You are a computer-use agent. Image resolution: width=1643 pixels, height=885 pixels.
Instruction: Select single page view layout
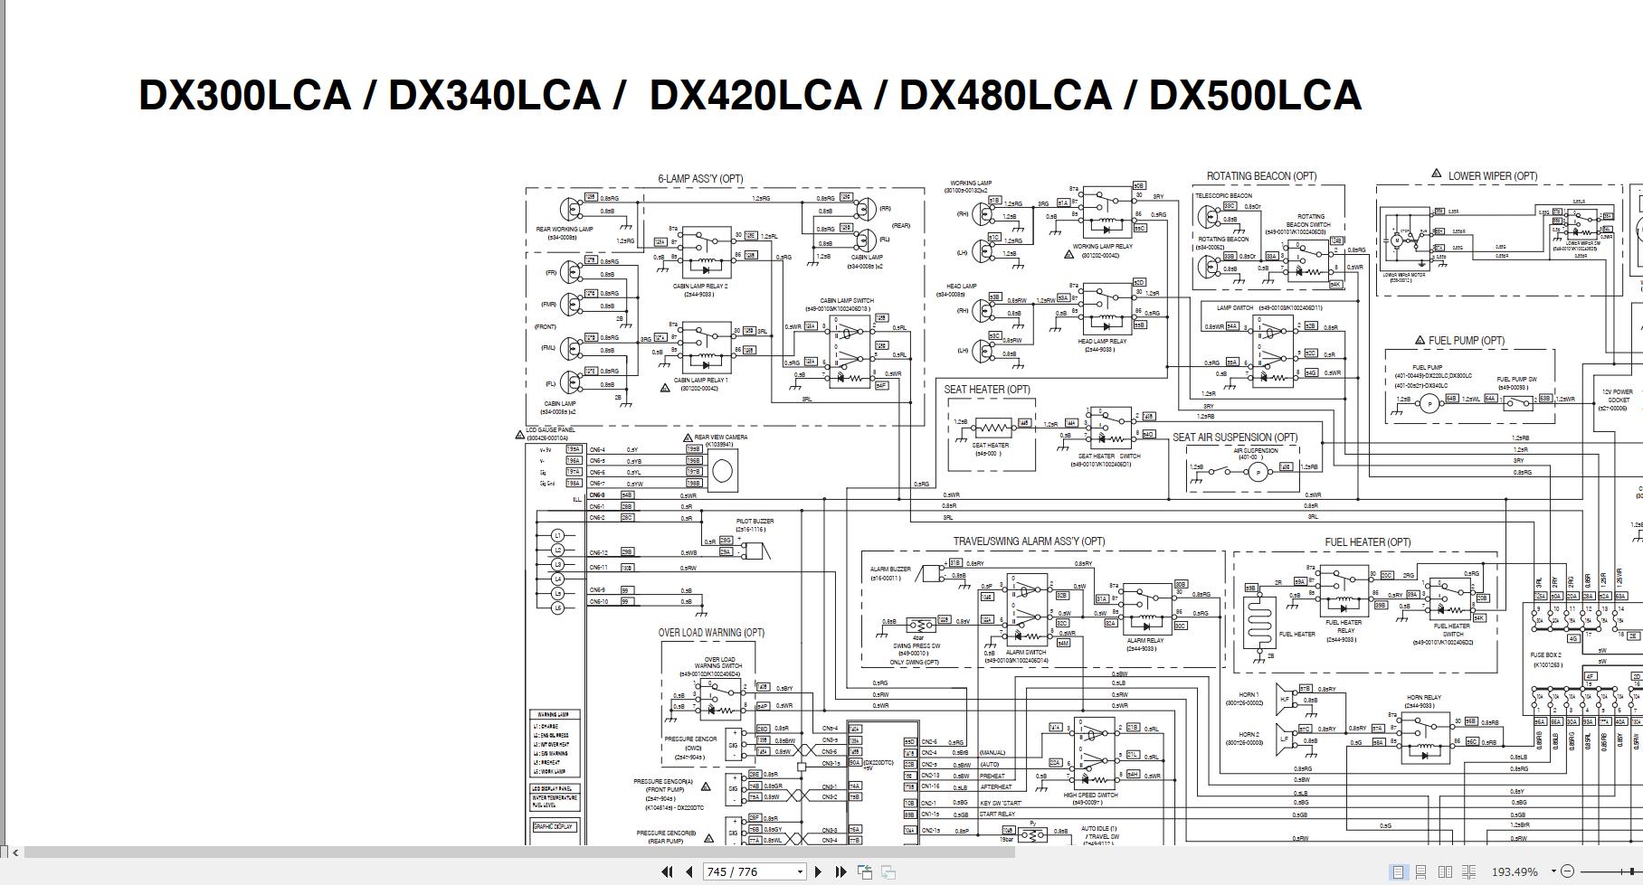[1399, 871]
